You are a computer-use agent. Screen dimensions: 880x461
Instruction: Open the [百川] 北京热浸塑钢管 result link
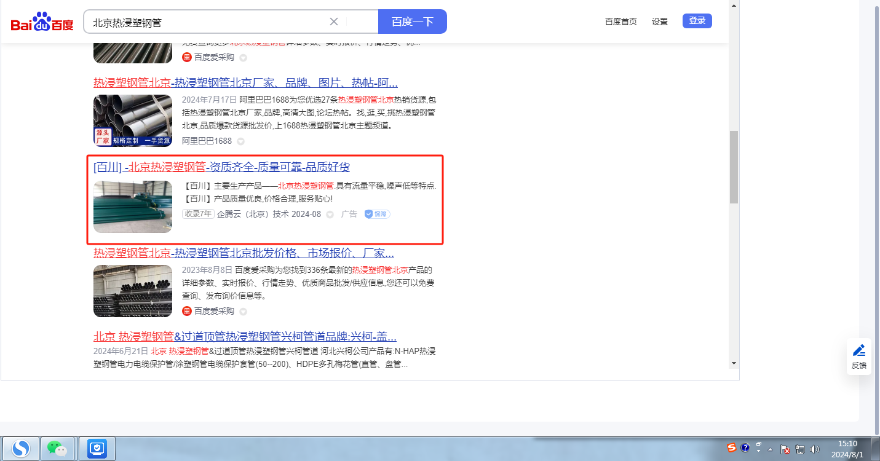[221, 167]
